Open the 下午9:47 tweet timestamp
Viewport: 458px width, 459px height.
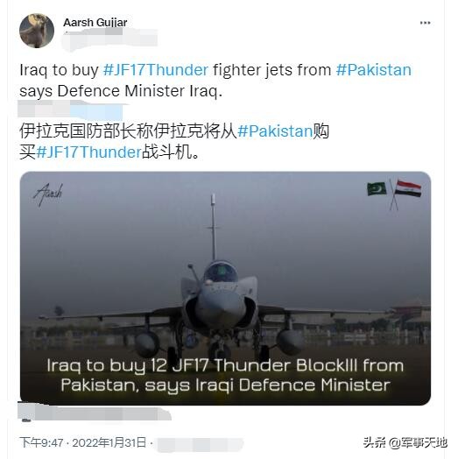41,442
